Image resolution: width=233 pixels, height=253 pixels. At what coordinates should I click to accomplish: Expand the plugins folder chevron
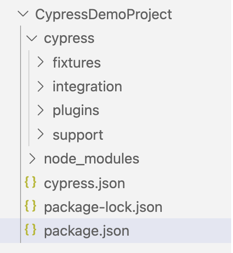(x=40, y=111)
